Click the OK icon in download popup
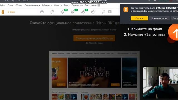Screen dimensions: 178x100 coord(126,9)
